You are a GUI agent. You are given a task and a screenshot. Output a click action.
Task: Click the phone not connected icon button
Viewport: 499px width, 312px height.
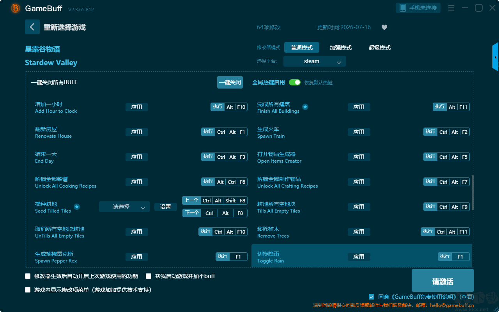418,8
